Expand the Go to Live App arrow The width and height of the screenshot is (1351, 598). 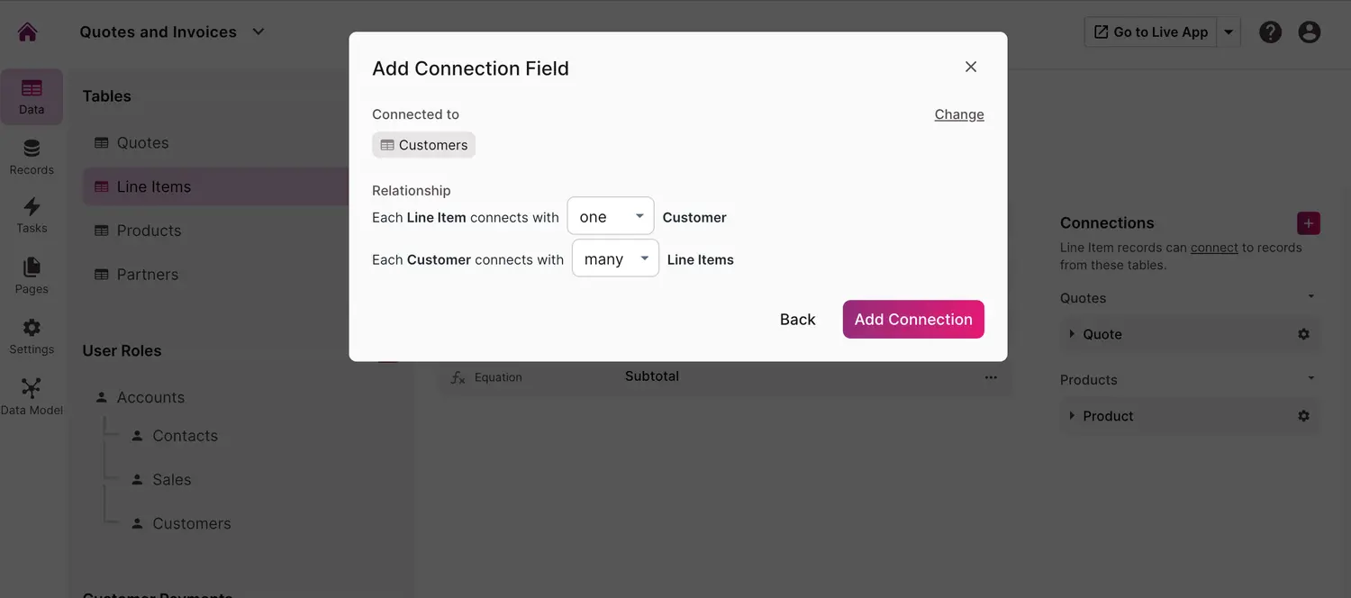pos(1229,32)
